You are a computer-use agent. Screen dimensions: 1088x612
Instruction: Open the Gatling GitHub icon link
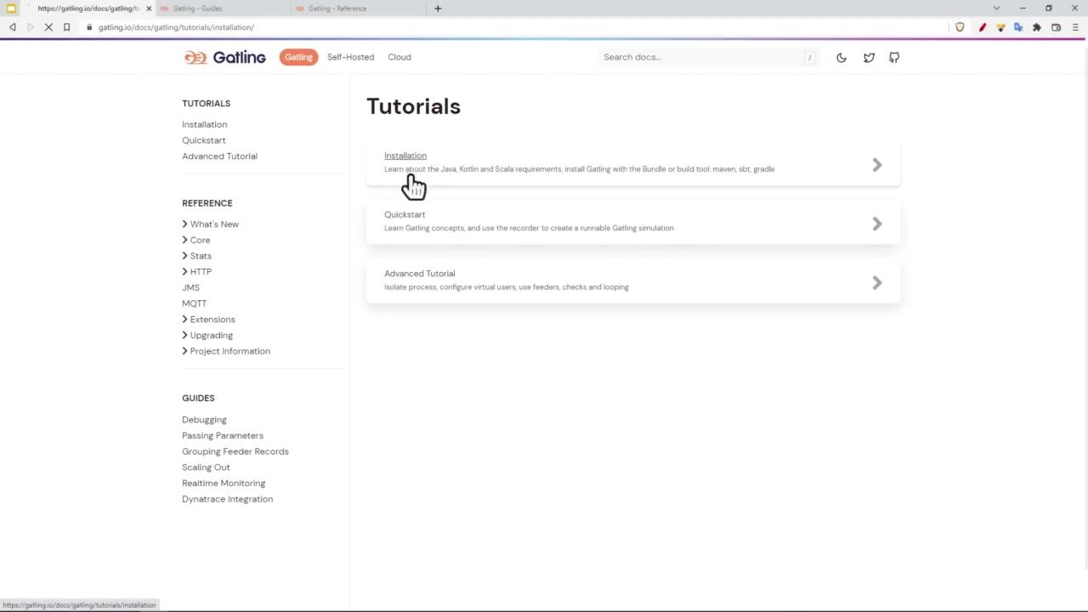click(894, 58)
